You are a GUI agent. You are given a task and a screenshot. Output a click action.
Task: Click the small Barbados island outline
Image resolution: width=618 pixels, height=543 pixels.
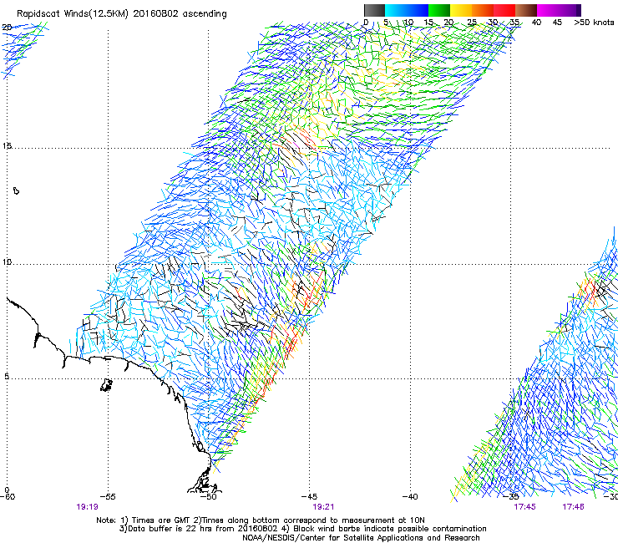(x=16, y=190)
